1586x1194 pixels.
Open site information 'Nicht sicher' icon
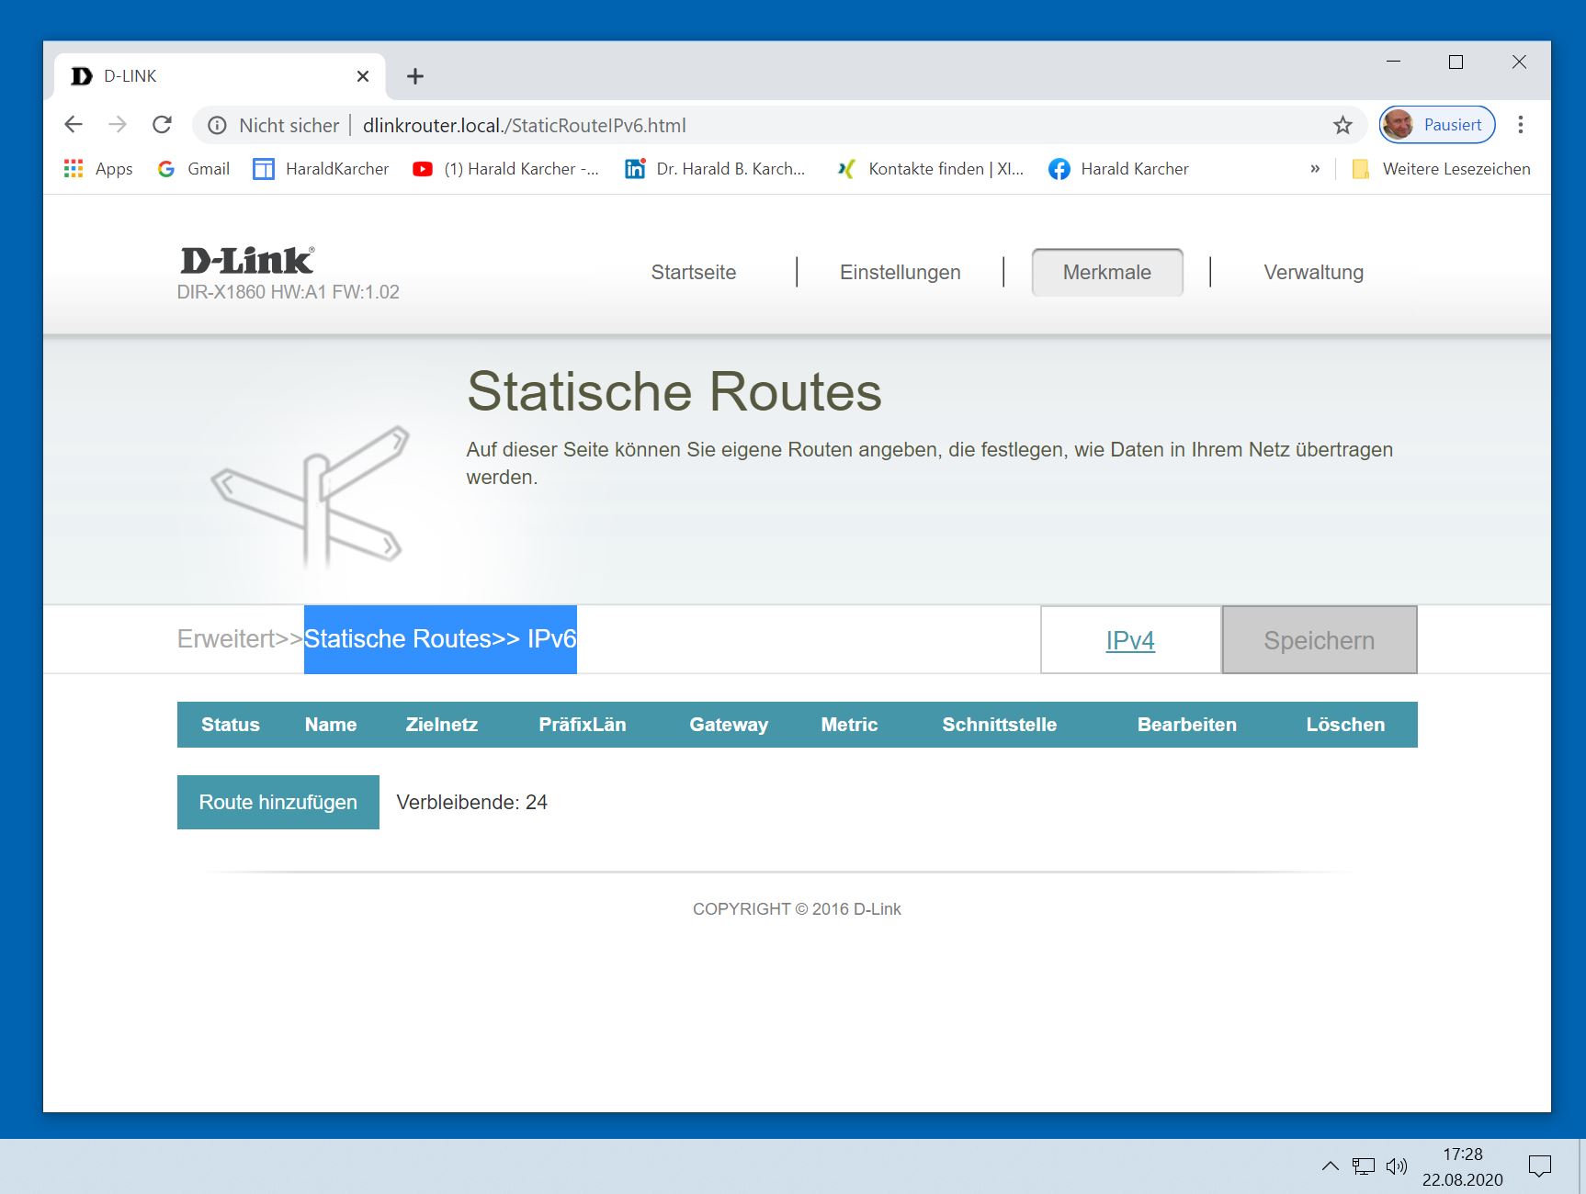(x=217, y=126)
